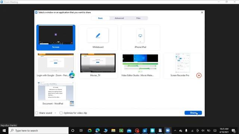Open the network icon in system tray
Screen dimensions: 239x134
[192, 131]
